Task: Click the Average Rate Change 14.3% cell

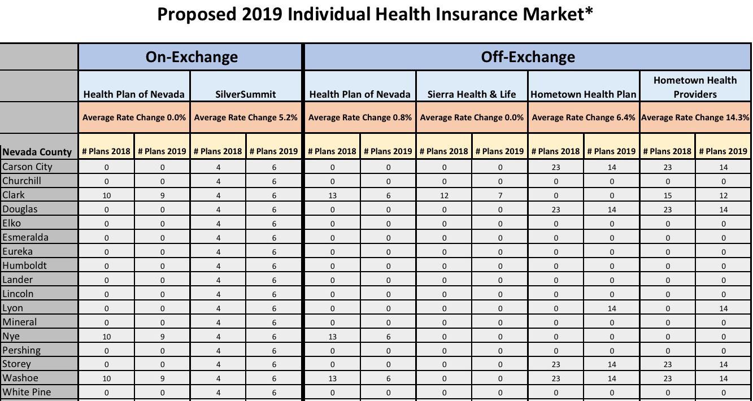Action: 695,117
